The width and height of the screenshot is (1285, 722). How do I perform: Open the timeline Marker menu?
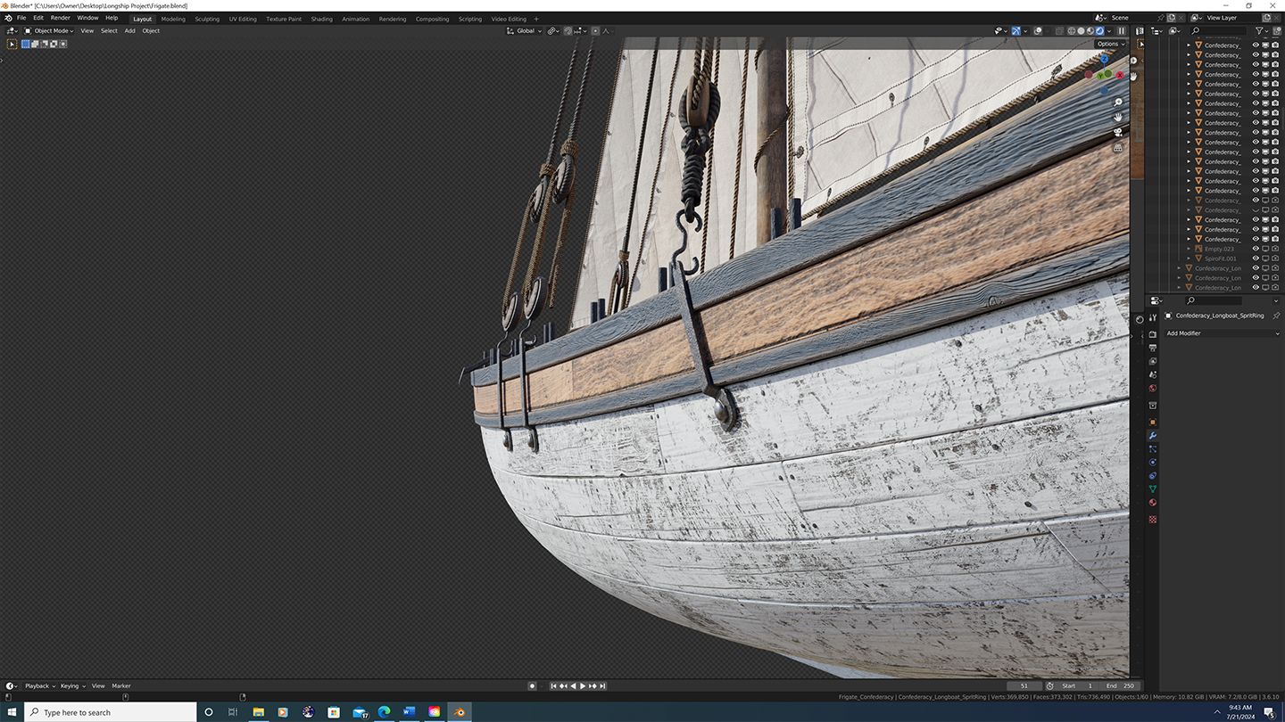point(121,685)
